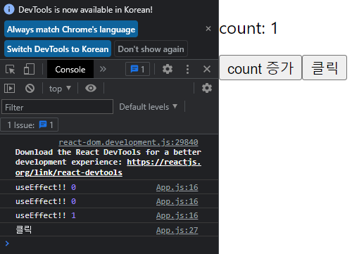
Task: Open App.js:16 link for first useEffect!! 0
Action: coord(177,187)
